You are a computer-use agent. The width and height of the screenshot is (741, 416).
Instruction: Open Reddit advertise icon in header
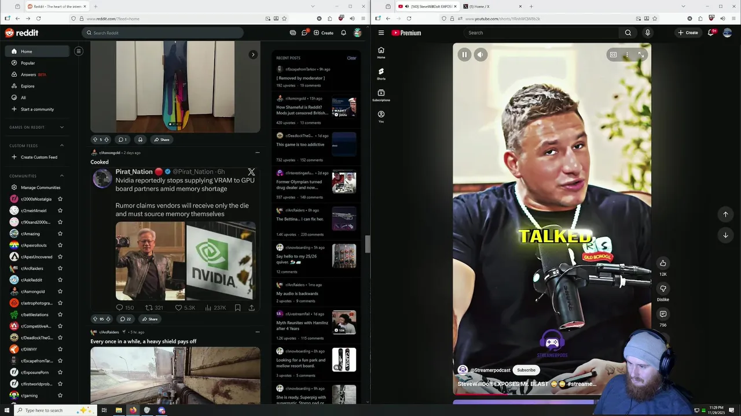pyautogui.click(x=293, y=33)
